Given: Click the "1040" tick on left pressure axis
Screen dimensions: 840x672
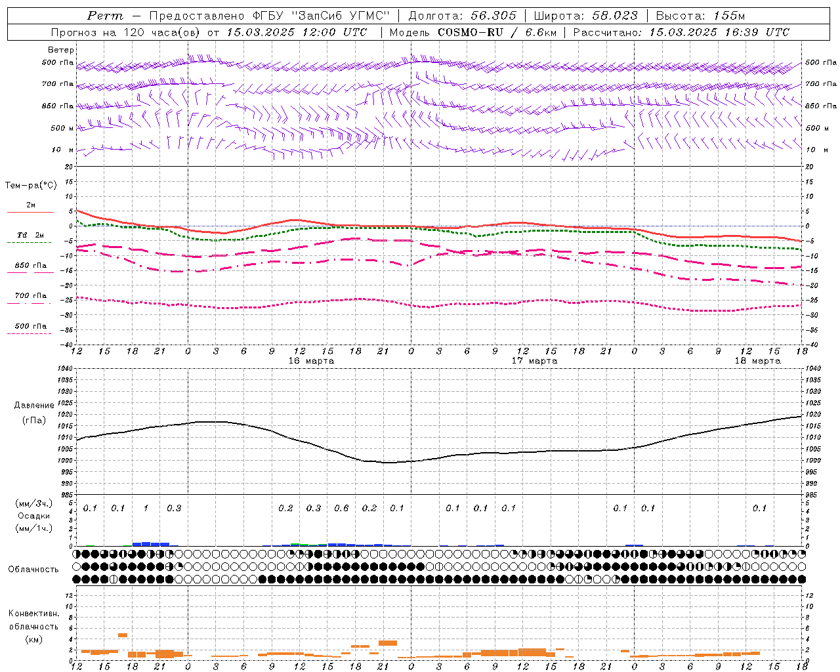Looking at the screenshot, I should [x=64, y=369].
